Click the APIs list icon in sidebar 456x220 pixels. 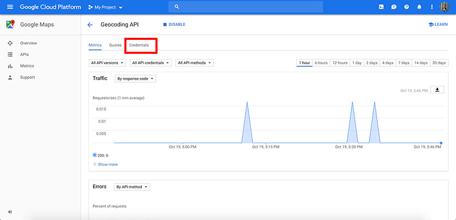tap(10, 54)
